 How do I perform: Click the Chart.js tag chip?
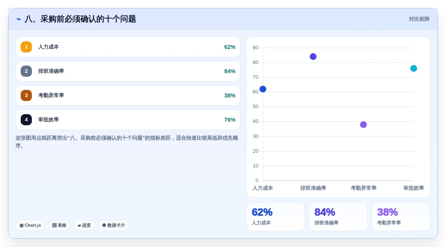[30, 226]
